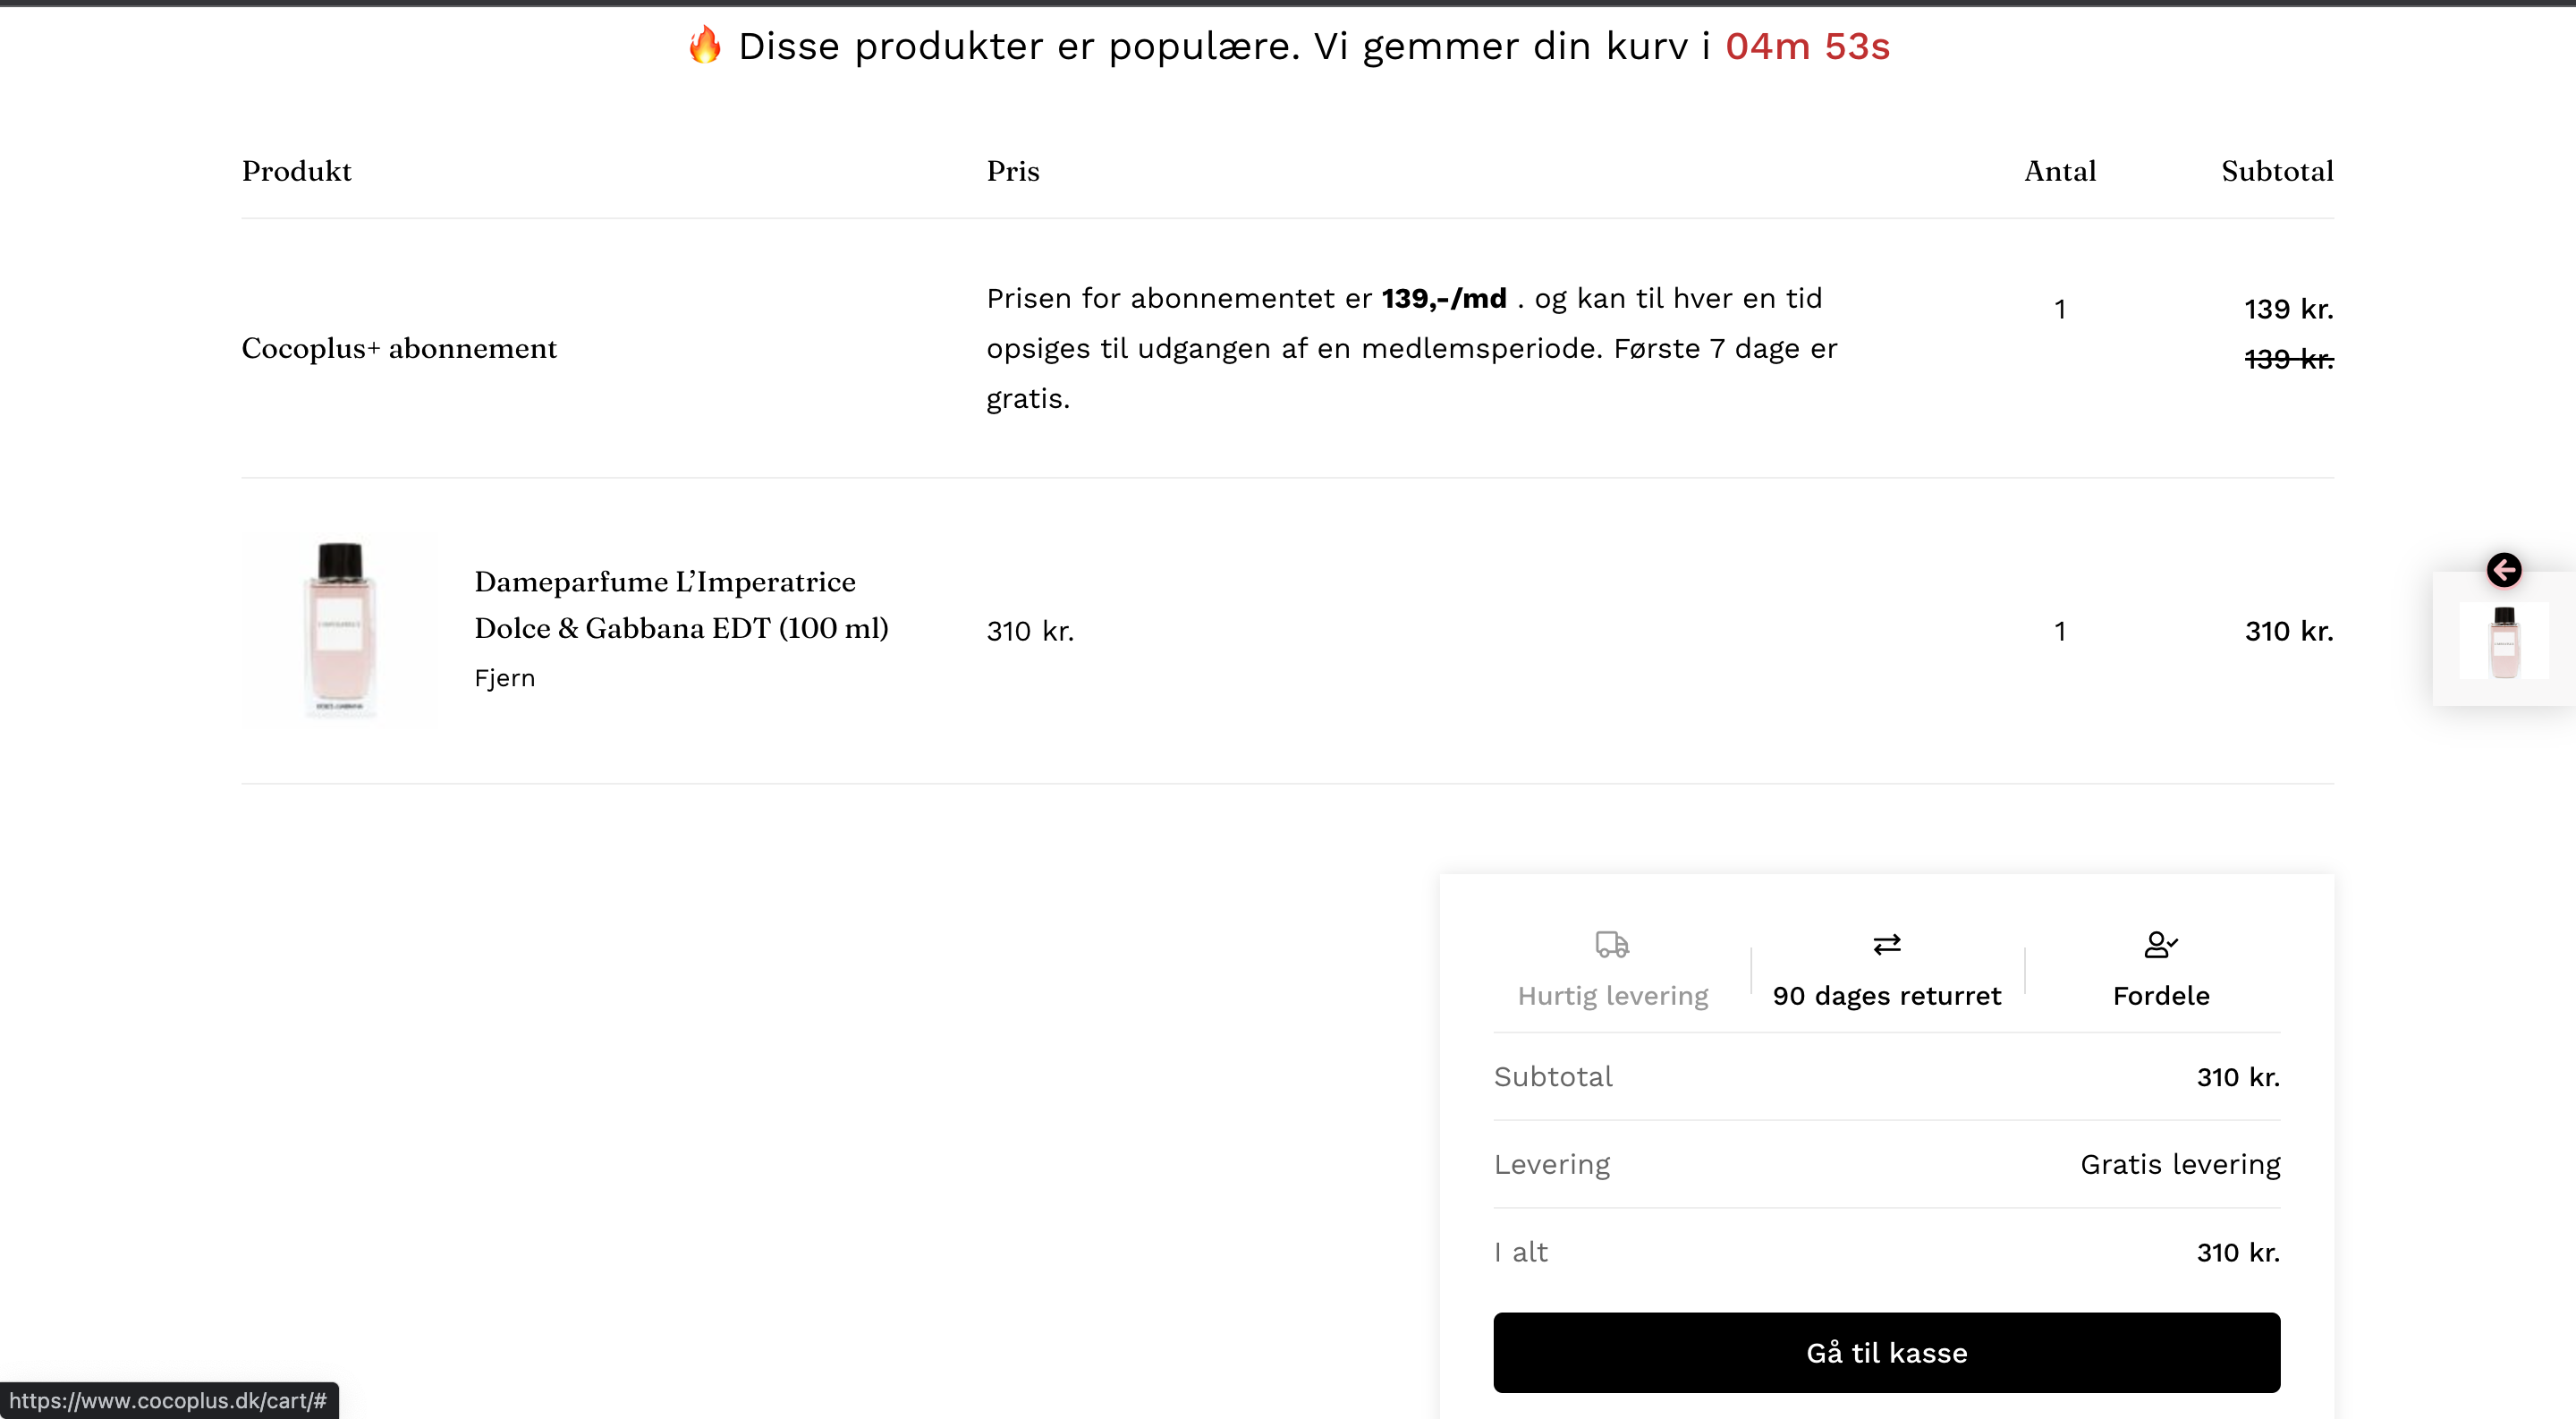Click the Antal column header
The image size is (2576, 1419).
2059,171
